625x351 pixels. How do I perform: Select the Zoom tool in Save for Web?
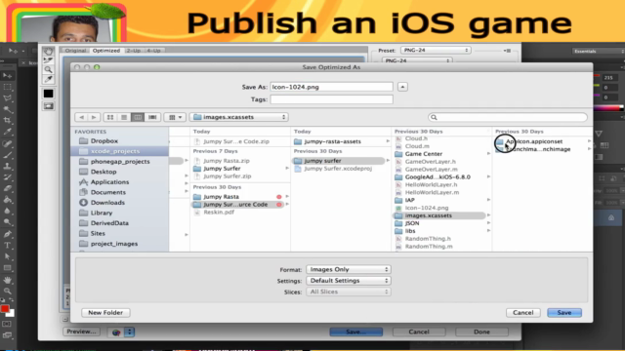(x=48, y=70)
